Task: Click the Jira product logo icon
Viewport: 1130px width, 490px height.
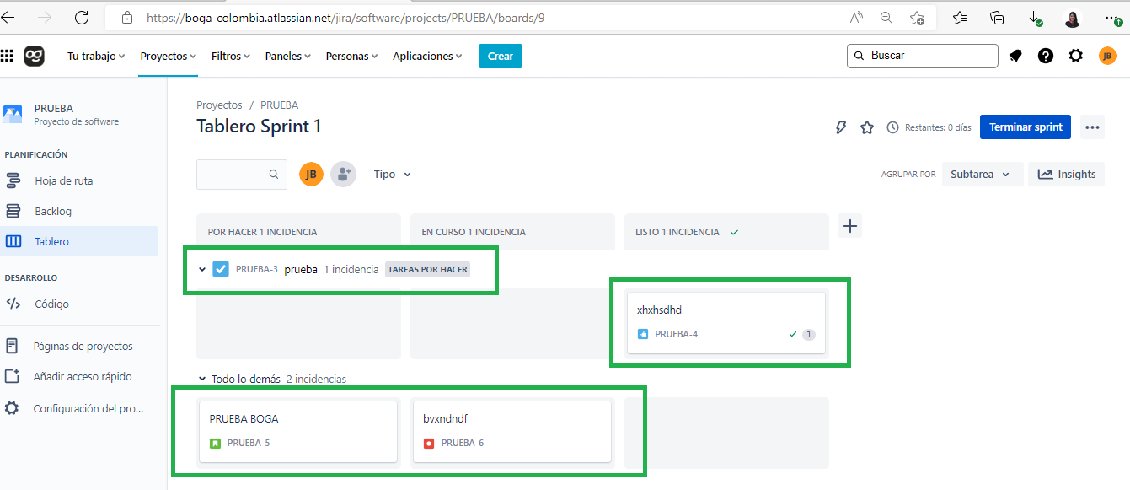Action: 35,56
